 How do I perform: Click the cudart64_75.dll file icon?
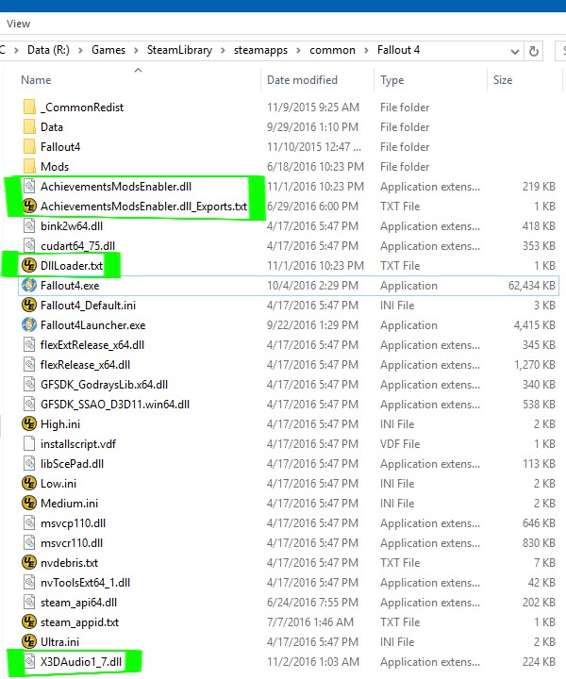[x=29, y=245]
